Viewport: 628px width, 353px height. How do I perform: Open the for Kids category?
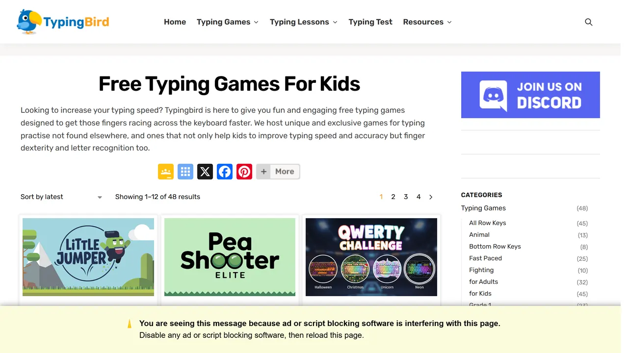click(x=480, y=294)
